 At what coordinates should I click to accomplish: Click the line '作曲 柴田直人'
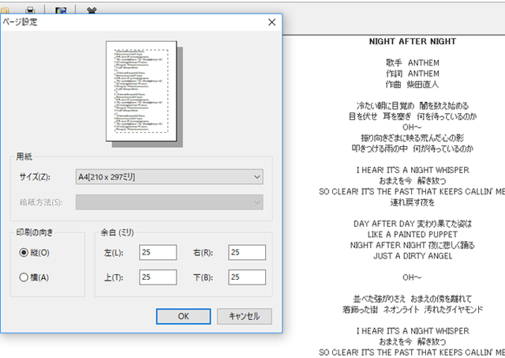(x=413, y=85)
